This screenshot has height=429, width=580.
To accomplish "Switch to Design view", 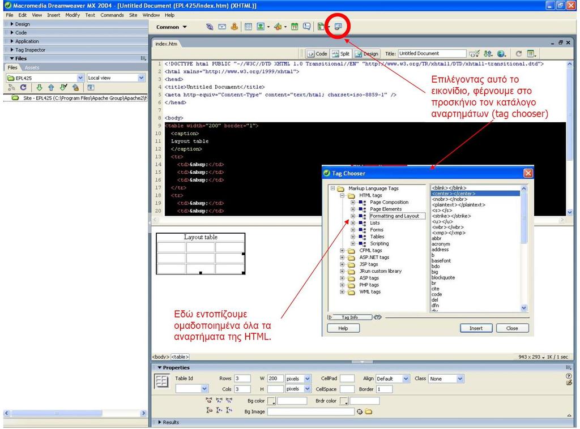I will pos(366,54).
